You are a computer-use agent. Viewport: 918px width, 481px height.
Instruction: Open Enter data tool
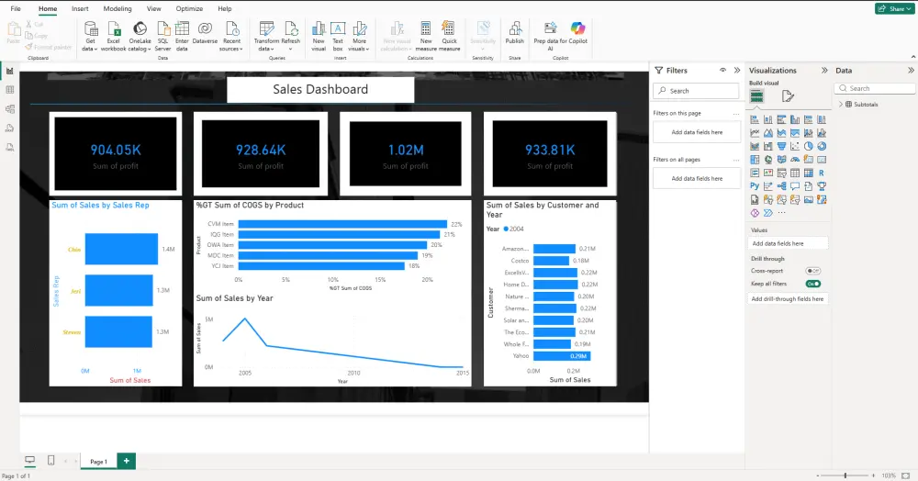(182, 36)
